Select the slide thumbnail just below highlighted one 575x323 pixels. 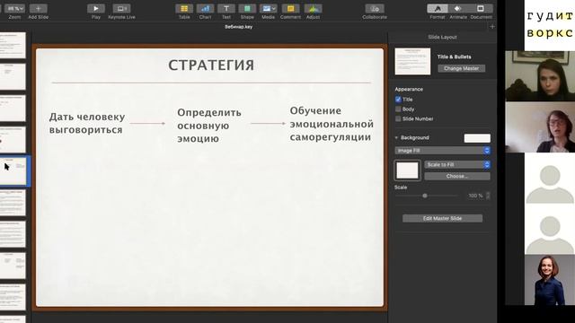coord(13,203)
